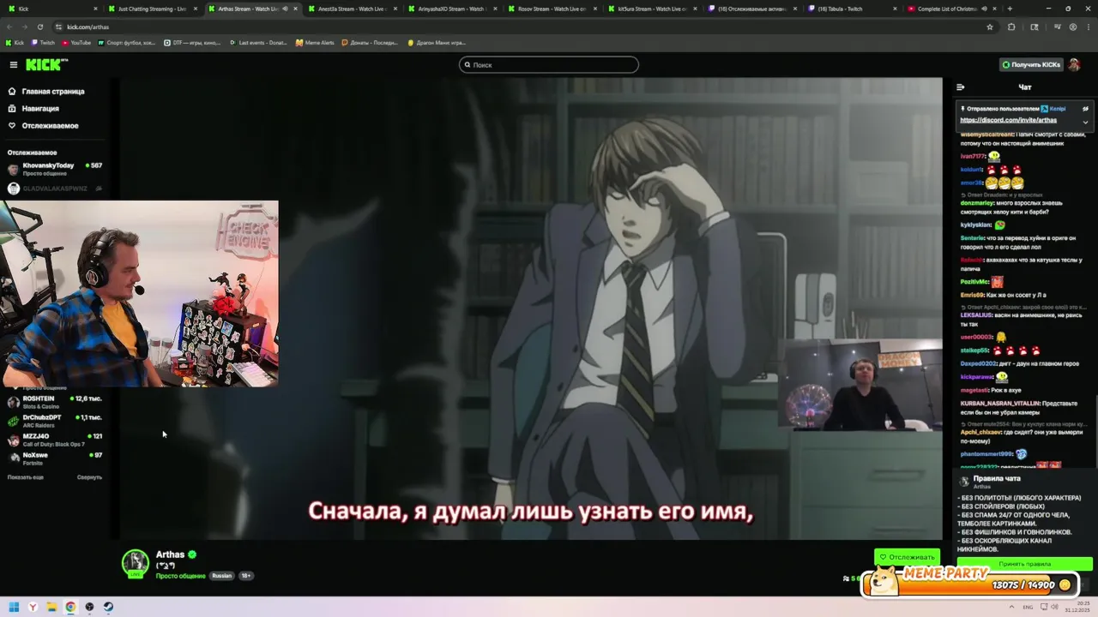Open ROSHTEIN channel in sidebar

pos(55,402)
